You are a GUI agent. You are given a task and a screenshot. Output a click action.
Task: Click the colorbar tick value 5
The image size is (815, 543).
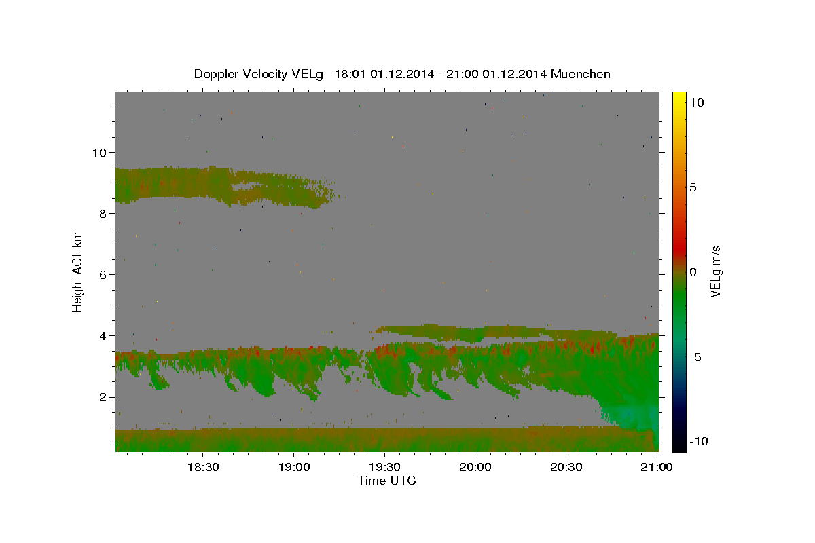coord(693,187)
